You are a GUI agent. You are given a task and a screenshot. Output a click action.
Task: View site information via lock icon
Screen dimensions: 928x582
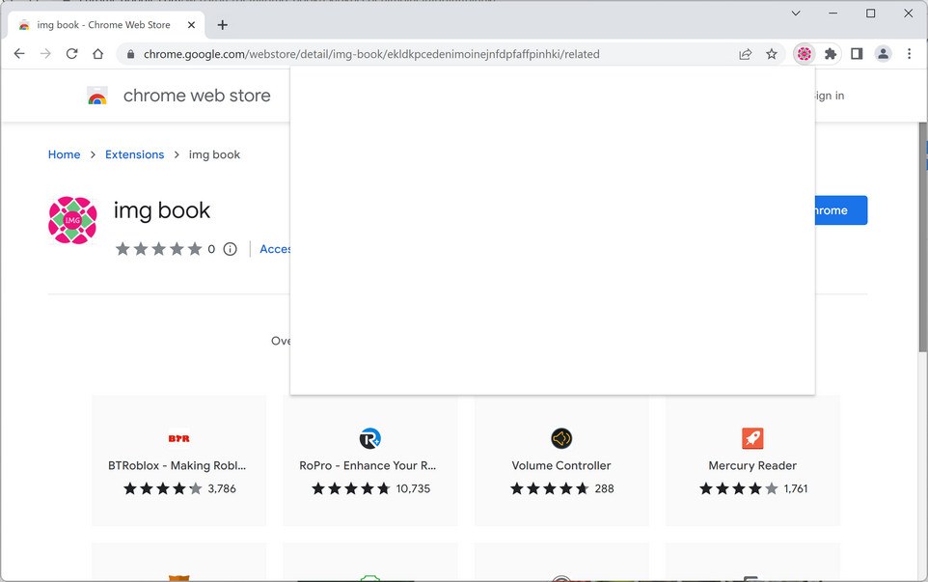pyautogui.click(x=130, y=54)
